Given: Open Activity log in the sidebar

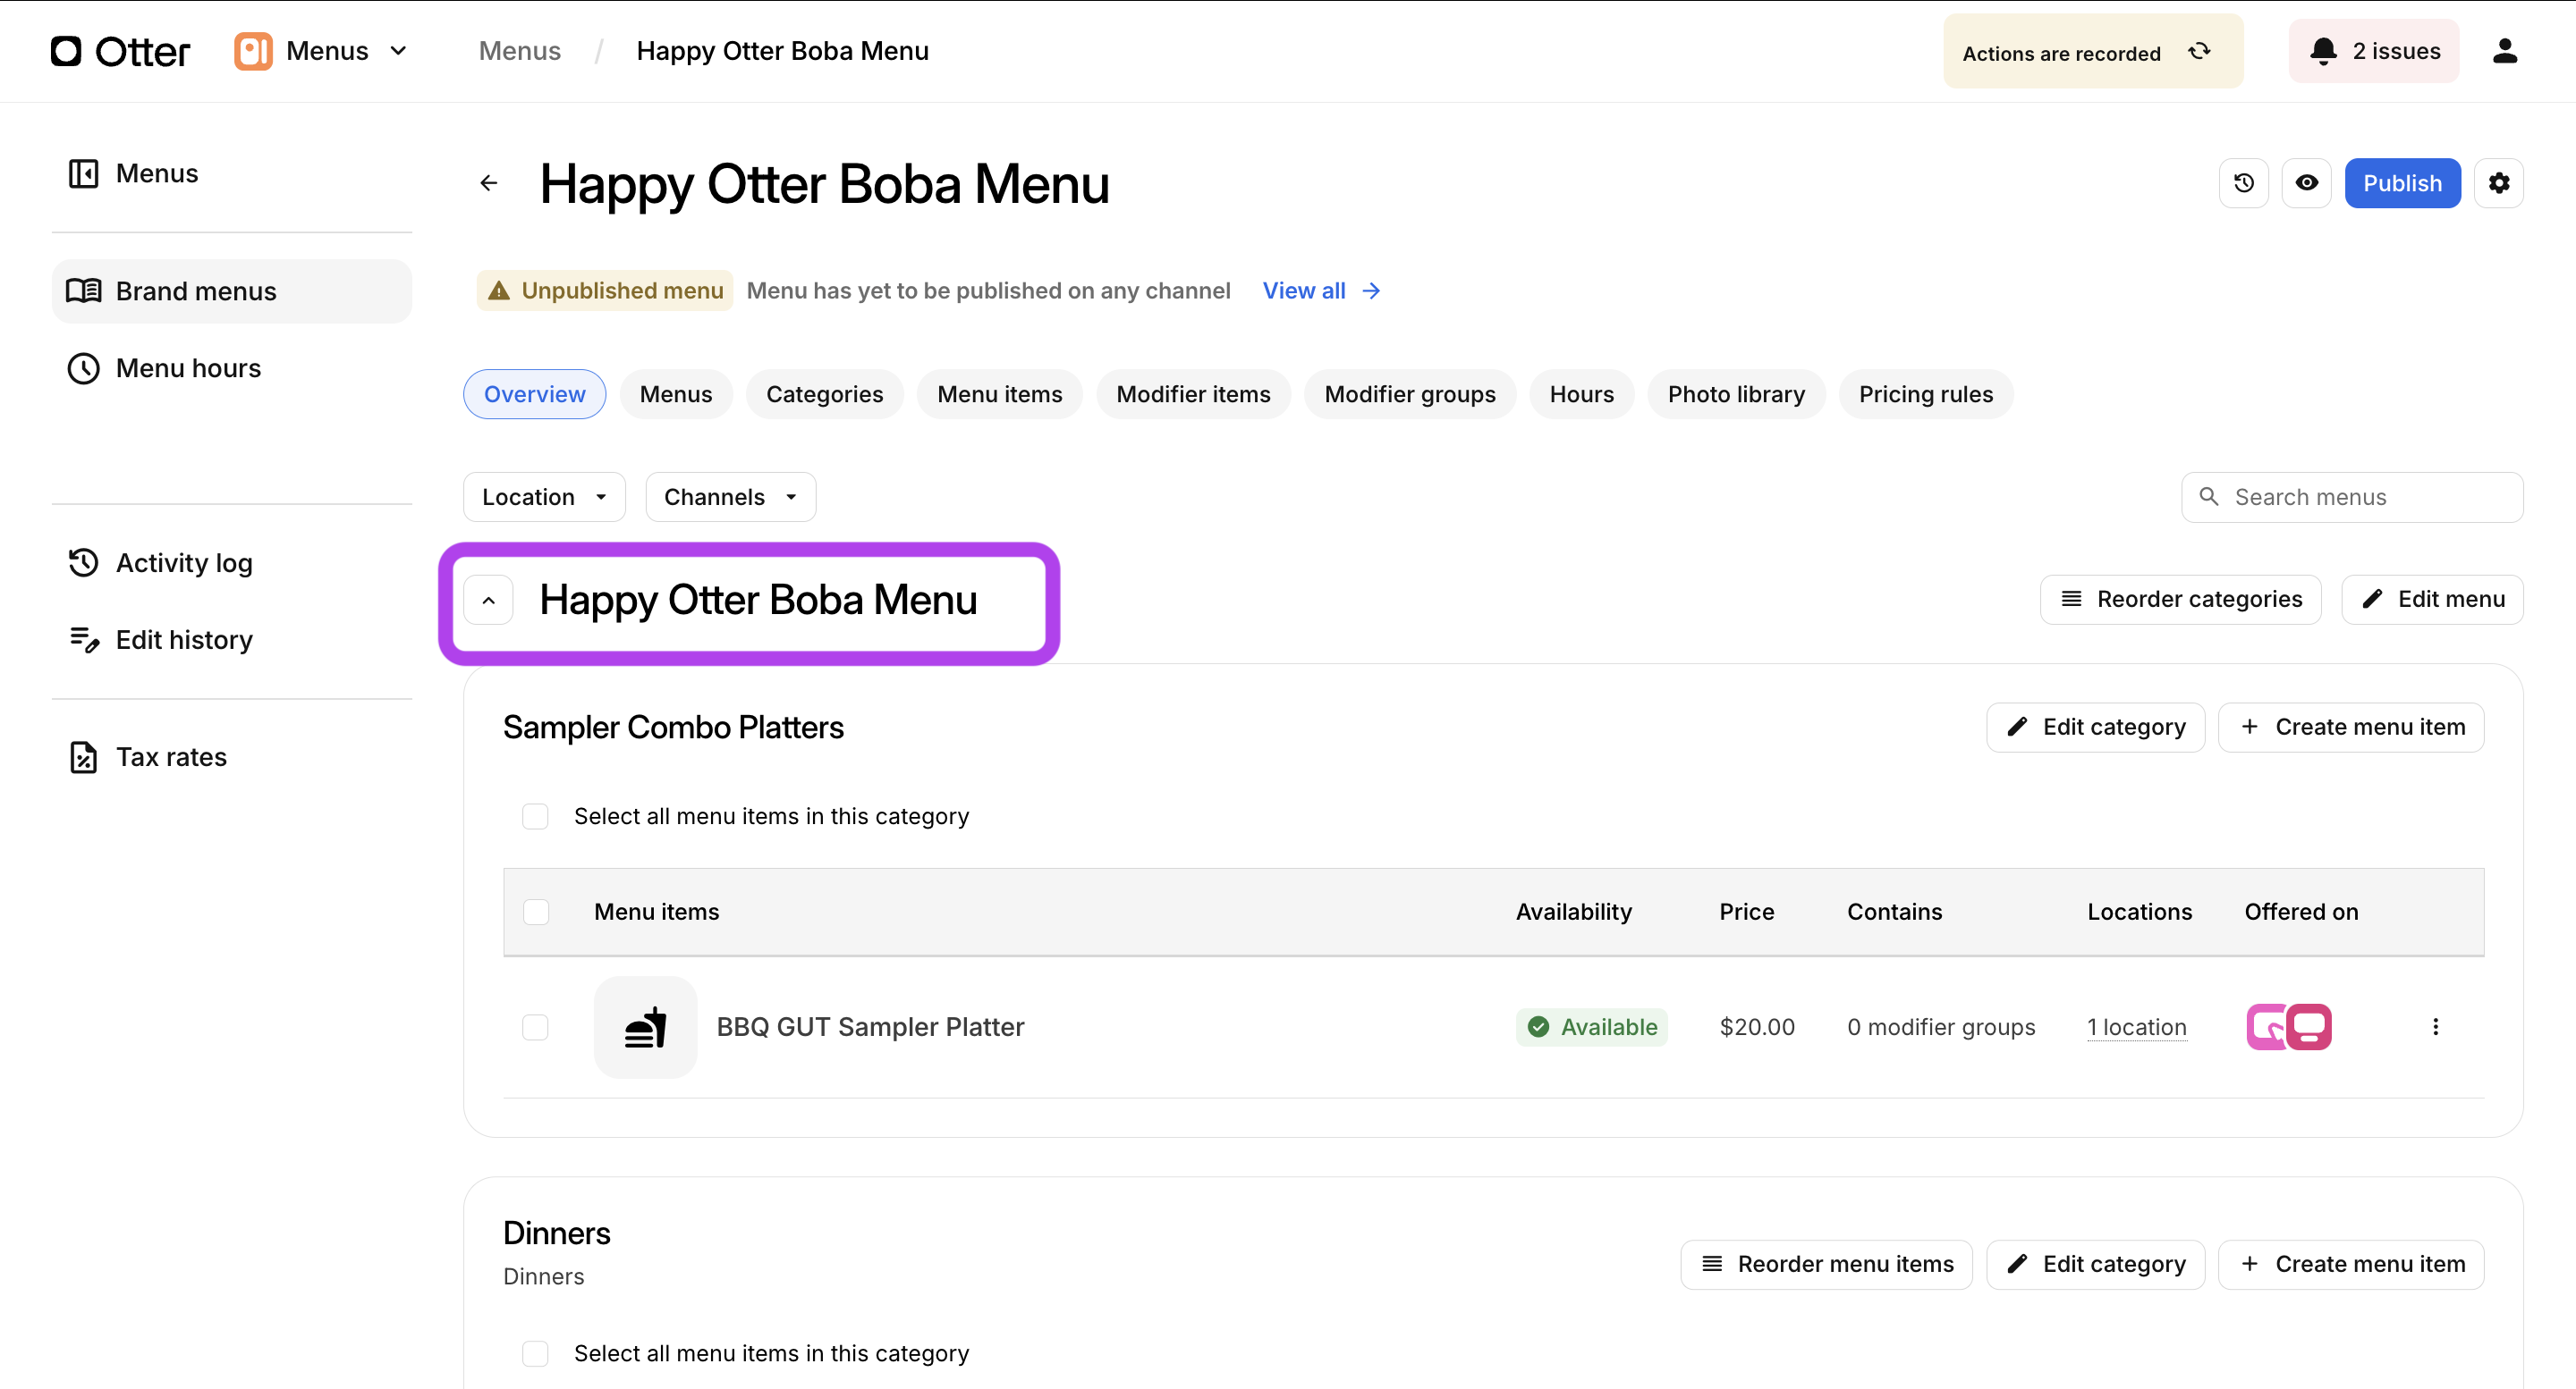Looking at the screenshot, I should pyautogui.click(x=231, y=562).
